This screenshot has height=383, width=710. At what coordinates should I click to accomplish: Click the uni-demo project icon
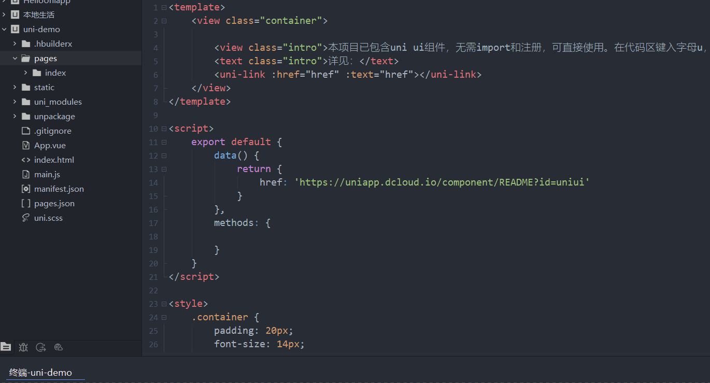coord(15,29)
